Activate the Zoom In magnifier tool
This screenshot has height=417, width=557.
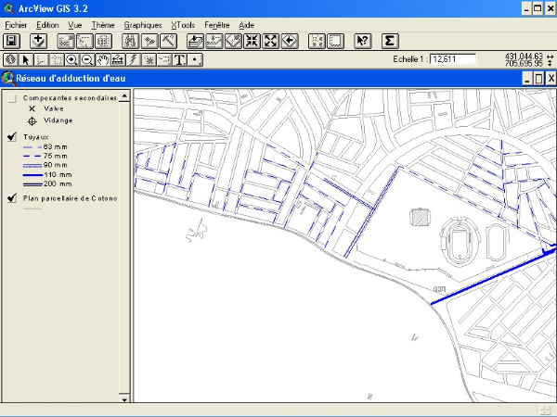71,59
